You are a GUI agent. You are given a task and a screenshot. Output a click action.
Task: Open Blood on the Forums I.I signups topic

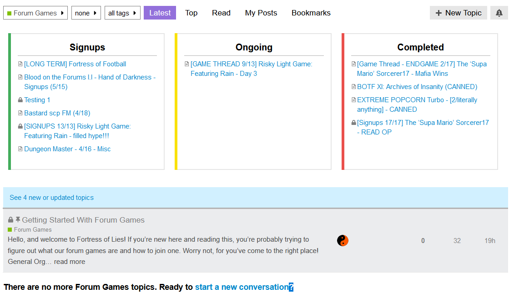90,82
